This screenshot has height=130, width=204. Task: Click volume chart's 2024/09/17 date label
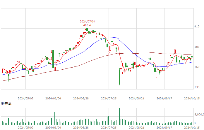(x=164, y=128)
